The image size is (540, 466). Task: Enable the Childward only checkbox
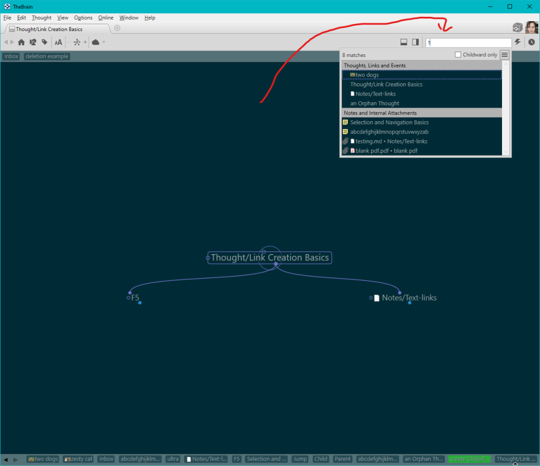[458, 55]
